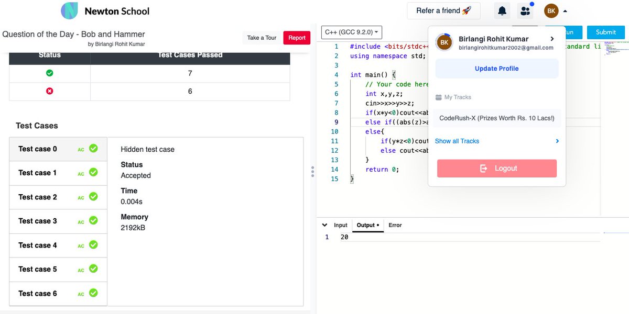Open CodeRush-X track entry
629x314 pixels.
[497, 118]
